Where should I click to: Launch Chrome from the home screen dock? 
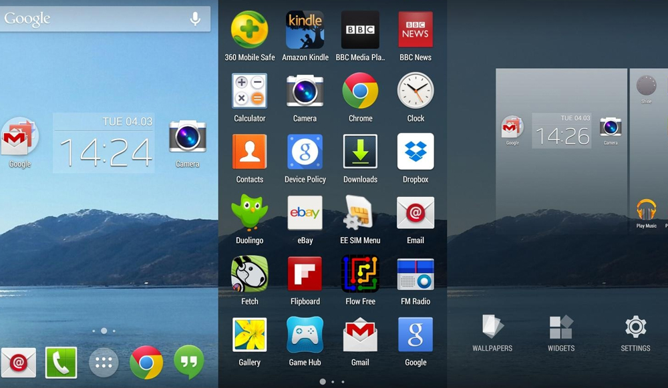point(146,363)
